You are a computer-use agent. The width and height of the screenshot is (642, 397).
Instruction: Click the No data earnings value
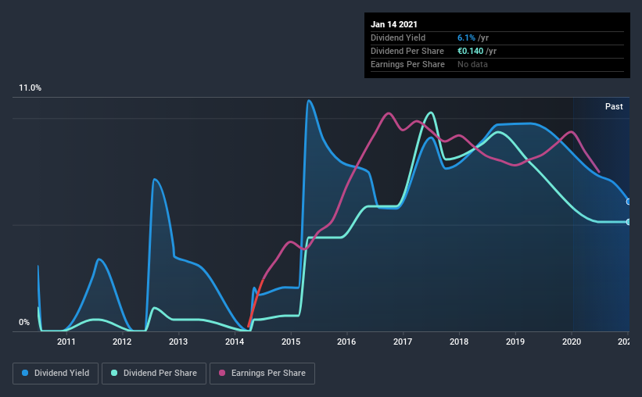click(x=472, y=65)
